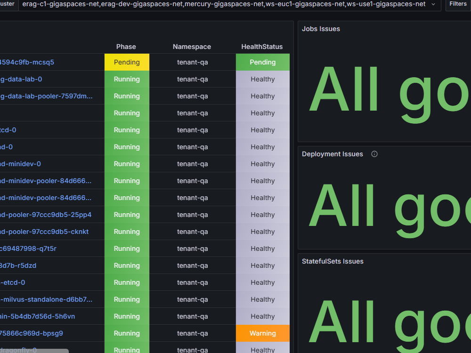Click the Jobs Issues panel title
Screen dimensions: 471x353
[x=321, y=29]
